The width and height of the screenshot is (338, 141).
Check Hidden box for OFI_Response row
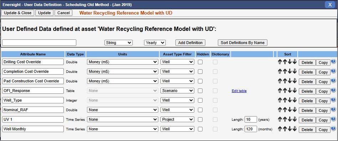click(x=200, y=91)
